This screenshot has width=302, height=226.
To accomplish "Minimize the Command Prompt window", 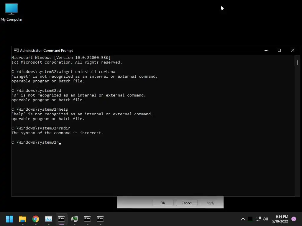I will pos(266,51).
